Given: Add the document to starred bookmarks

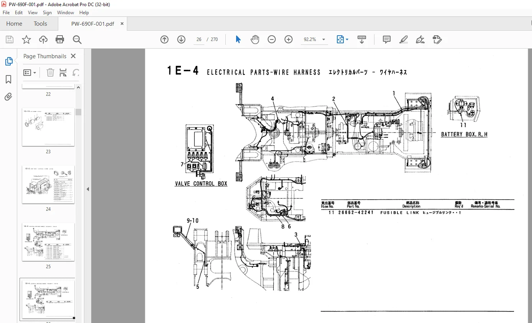Looking at the screenshot, I should [26, 39].
